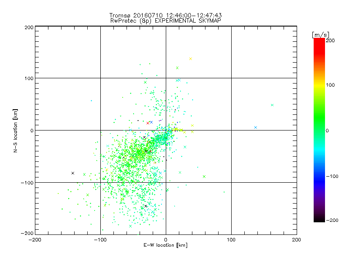Pick the dark blue band of the colorbar
Image resolution: width=349 pixels, height=261 pixels.
coord(319,182)
